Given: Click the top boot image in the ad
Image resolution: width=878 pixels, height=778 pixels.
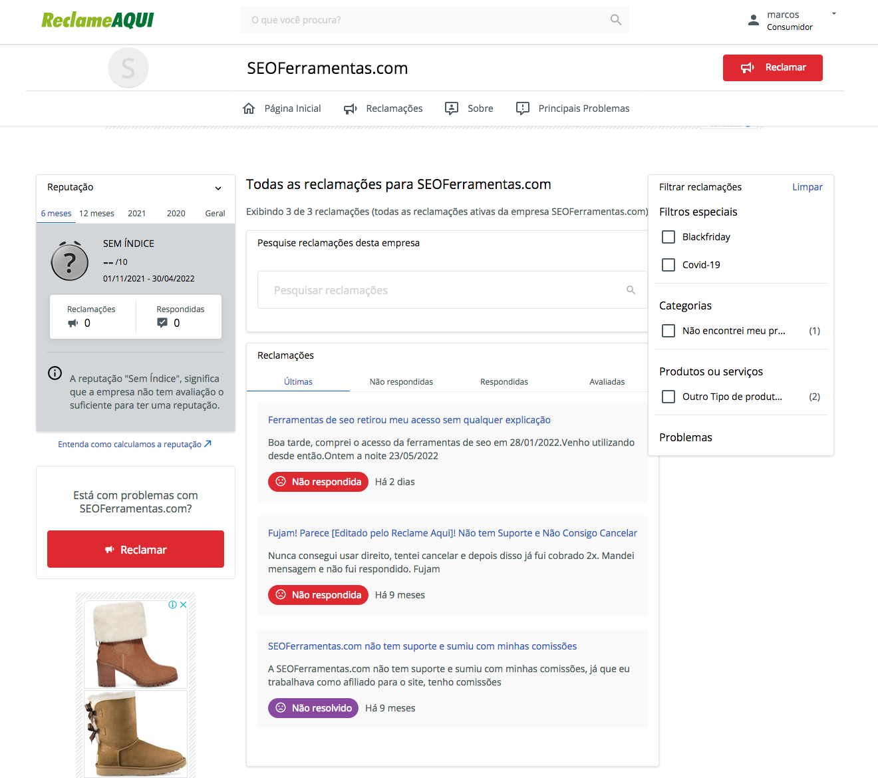Looking at the screenshot, I should click(x=136, y=644).
